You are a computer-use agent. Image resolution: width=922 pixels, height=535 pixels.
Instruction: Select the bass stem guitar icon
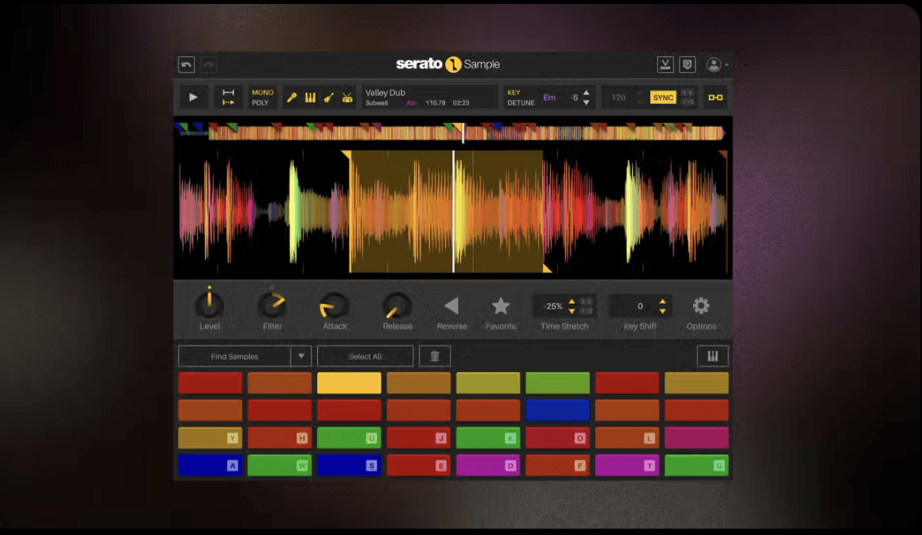[x=329, y=98]
